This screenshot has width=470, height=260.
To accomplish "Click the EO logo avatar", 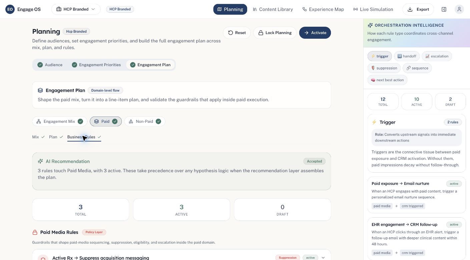I will [x=10, y=9].
